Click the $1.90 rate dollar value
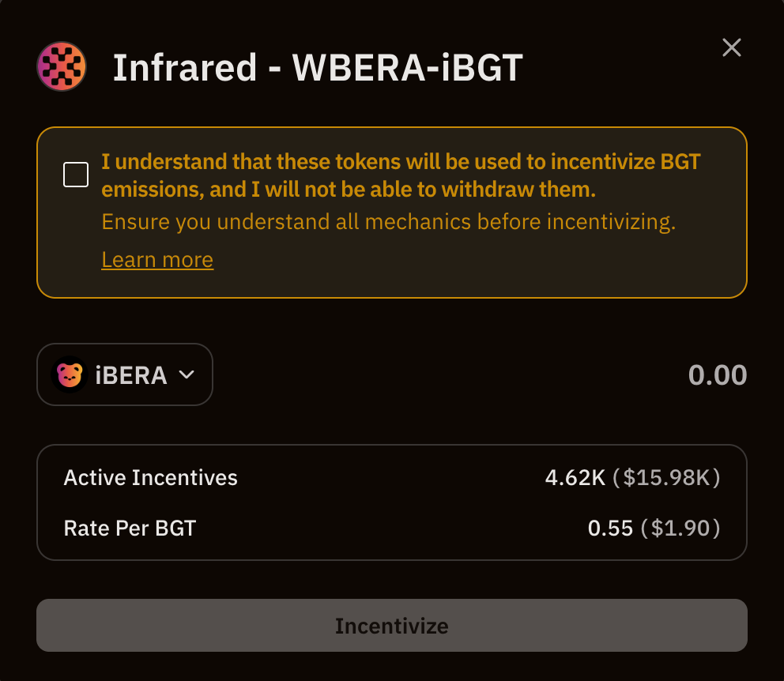This screenshot has height=681, width=784. click(680, 528)
